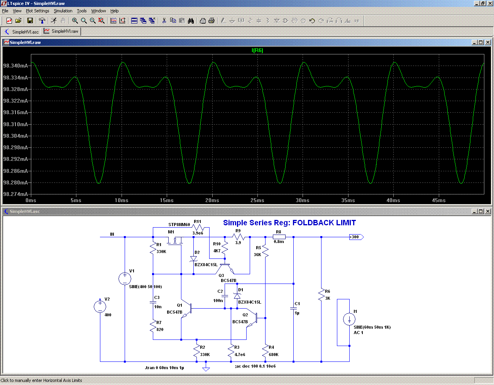Open the Control Panel hammer icon
The image size is (494, 385).
click(x=42, y=20)
